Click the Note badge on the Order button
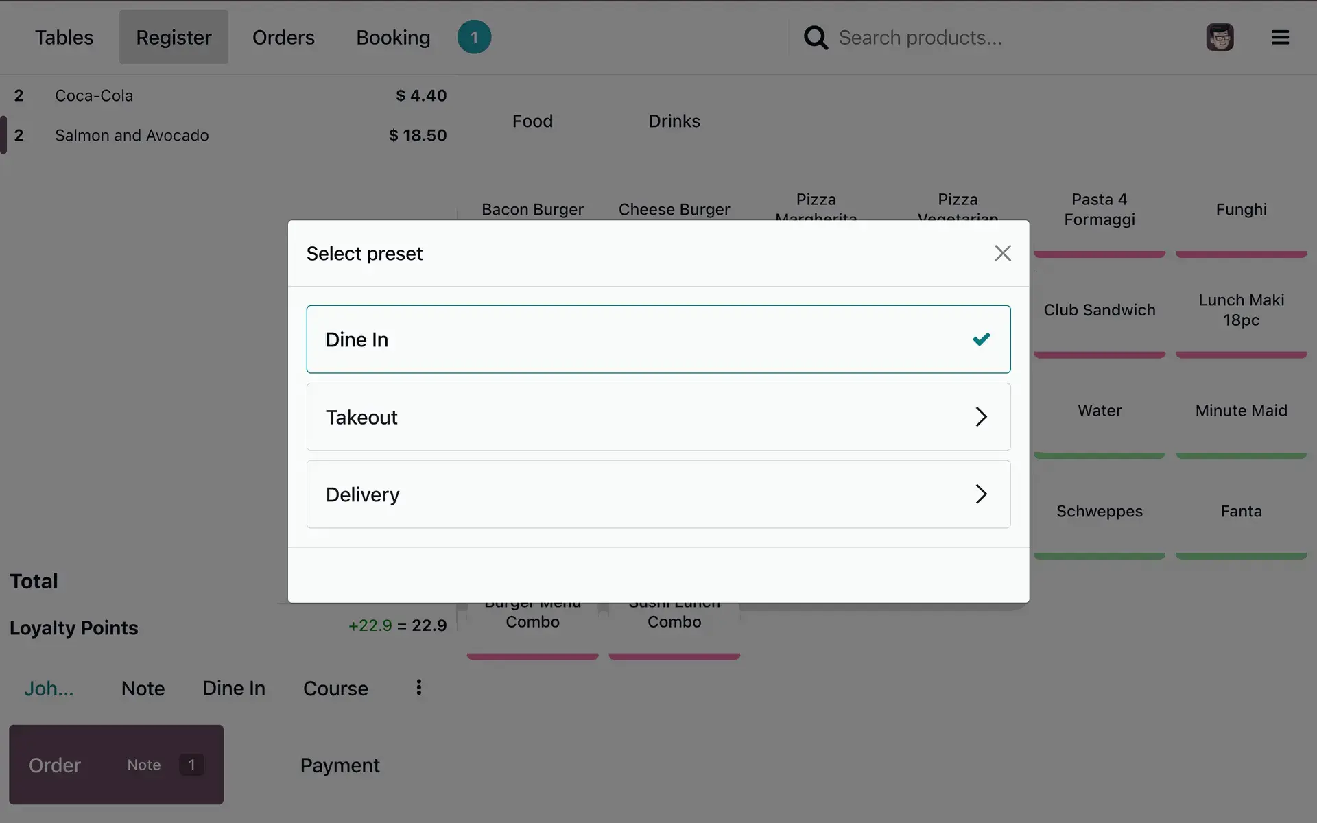Viewport: 1317px width, 823px height. point(190,765)
